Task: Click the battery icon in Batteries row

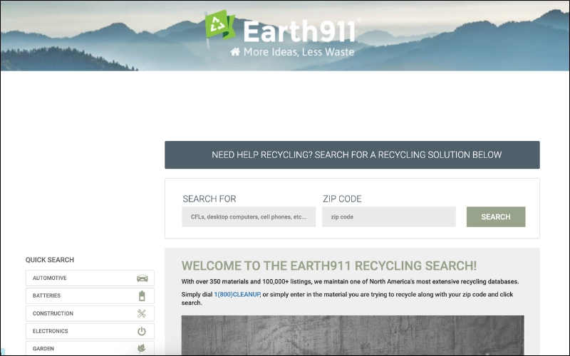Action: coord(142,295)
